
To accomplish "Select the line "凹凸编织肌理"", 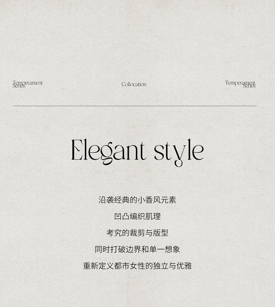I will tap(137, 217).
